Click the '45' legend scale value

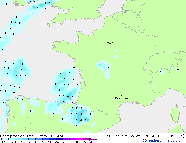[x=84, y=142]
